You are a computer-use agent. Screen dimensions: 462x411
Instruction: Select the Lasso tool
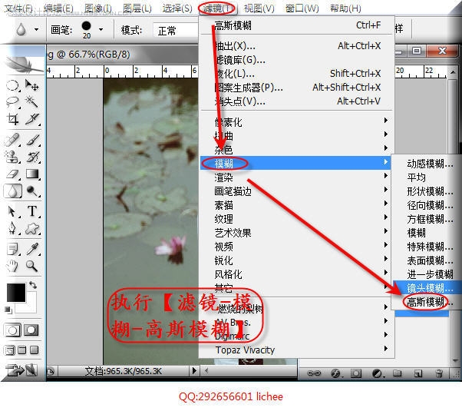point(12,102)
